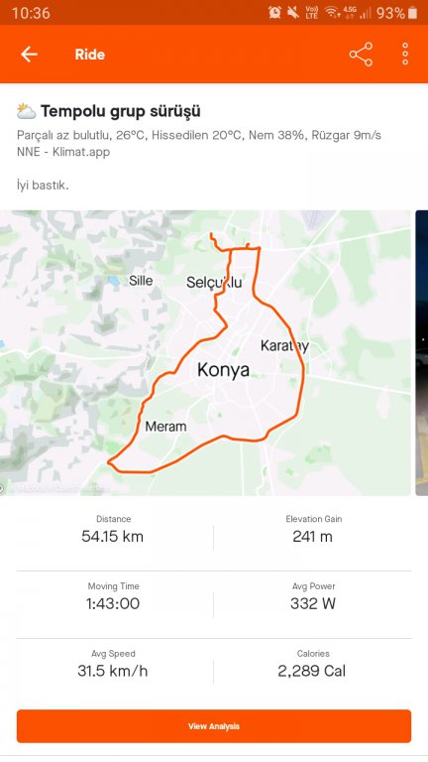Click the partly cloudy weather icon
Screen dimensions: 428x762
pos(26,111)
